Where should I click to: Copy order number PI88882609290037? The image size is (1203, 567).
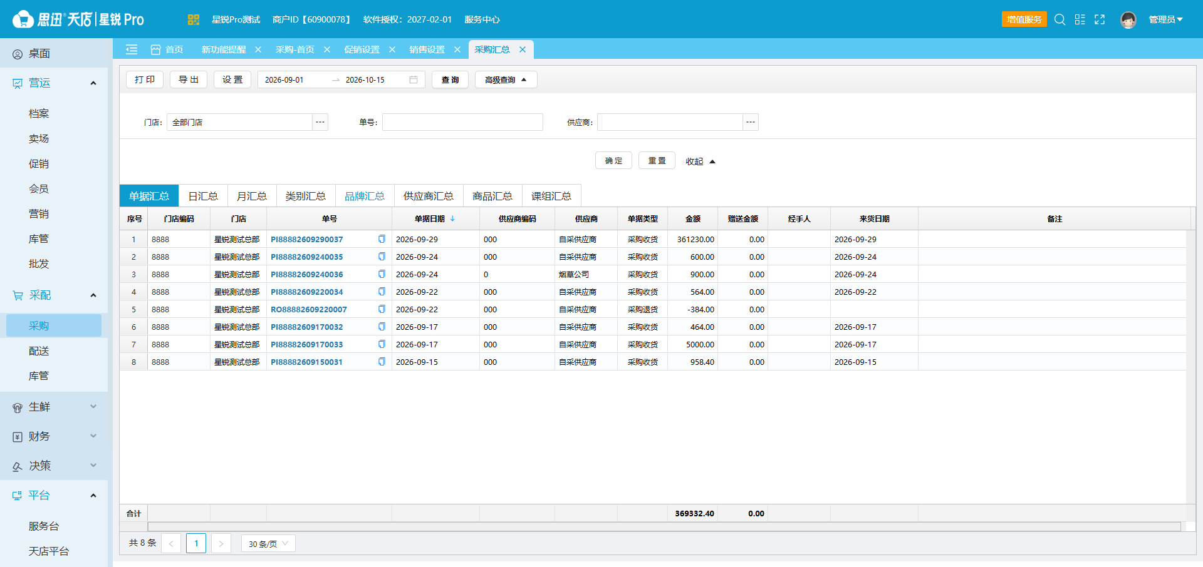[382, 239]
